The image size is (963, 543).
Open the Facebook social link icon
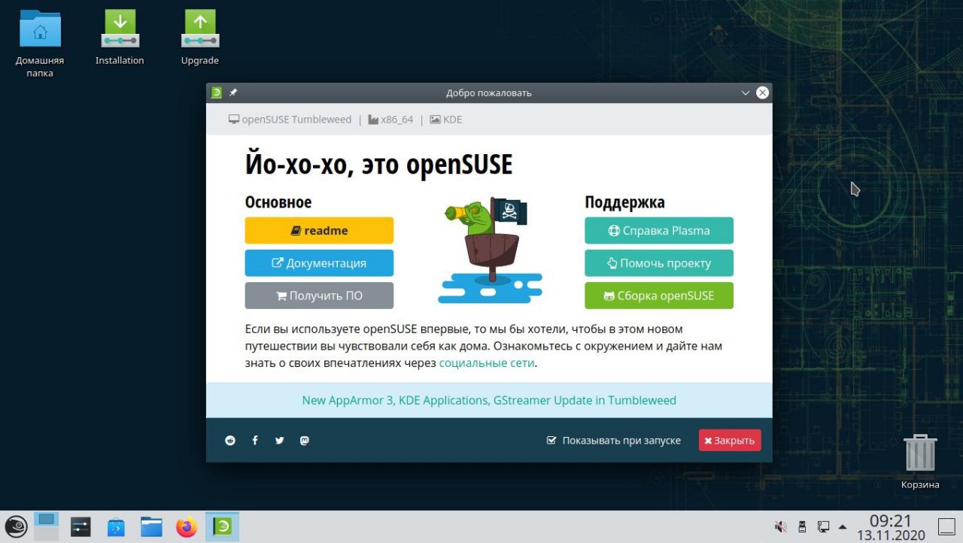pyautogui.click(x=255, y=441)
